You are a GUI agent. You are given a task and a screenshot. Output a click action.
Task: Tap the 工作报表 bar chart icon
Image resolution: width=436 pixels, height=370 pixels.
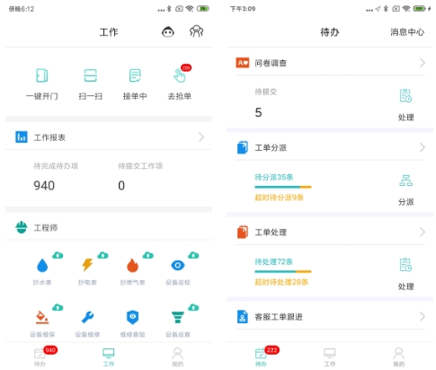click(22, 137)
